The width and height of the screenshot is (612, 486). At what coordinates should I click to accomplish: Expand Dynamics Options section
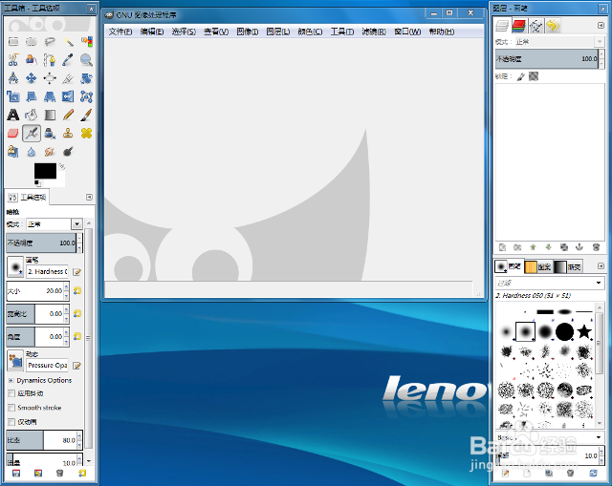11,380
